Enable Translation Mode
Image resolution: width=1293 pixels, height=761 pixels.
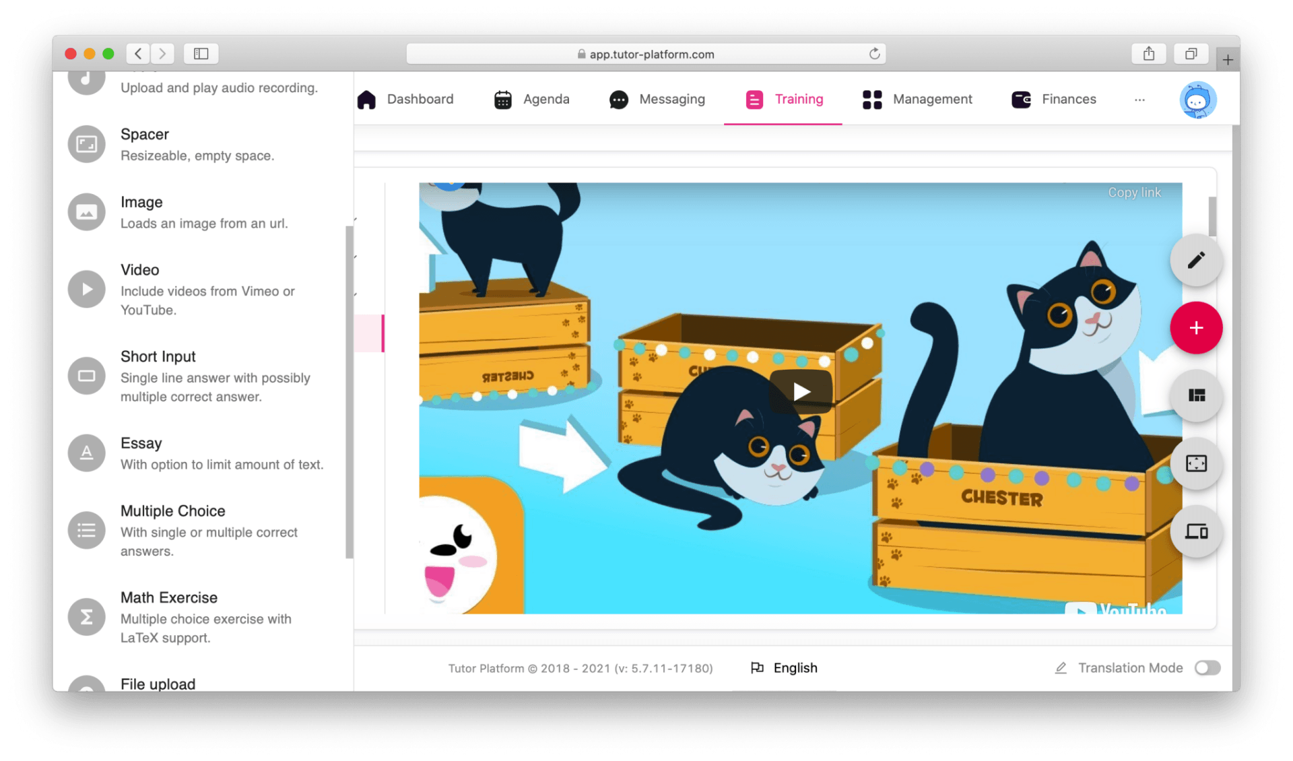[1207, 667]
